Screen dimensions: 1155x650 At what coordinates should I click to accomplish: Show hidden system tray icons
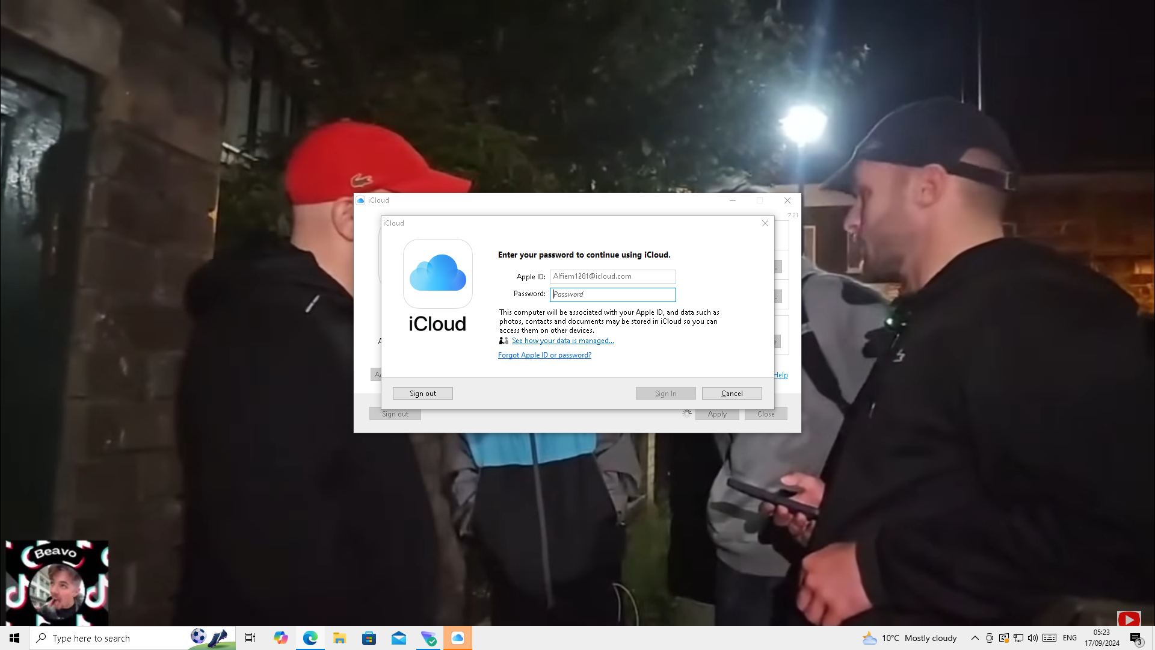click(975, 638)
